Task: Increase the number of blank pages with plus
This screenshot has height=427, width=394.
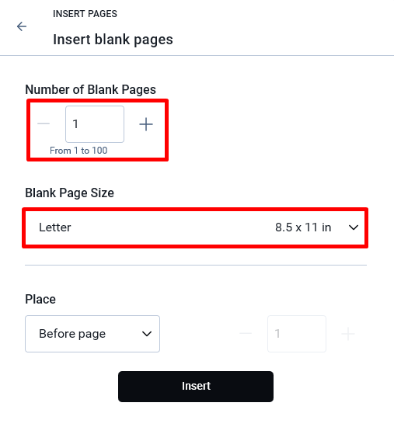Action: (146, 124)
